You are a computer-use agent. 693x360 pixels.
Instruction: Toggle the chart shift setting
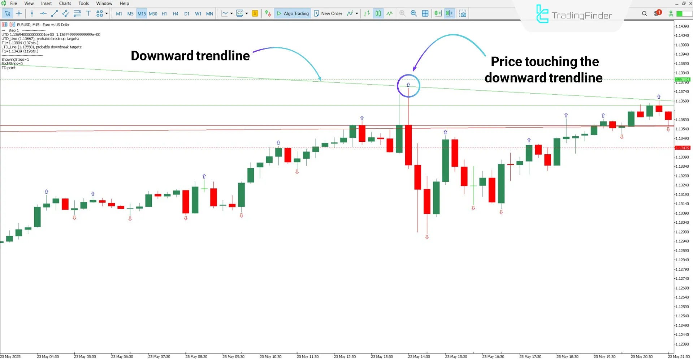(x=449, y=13)
